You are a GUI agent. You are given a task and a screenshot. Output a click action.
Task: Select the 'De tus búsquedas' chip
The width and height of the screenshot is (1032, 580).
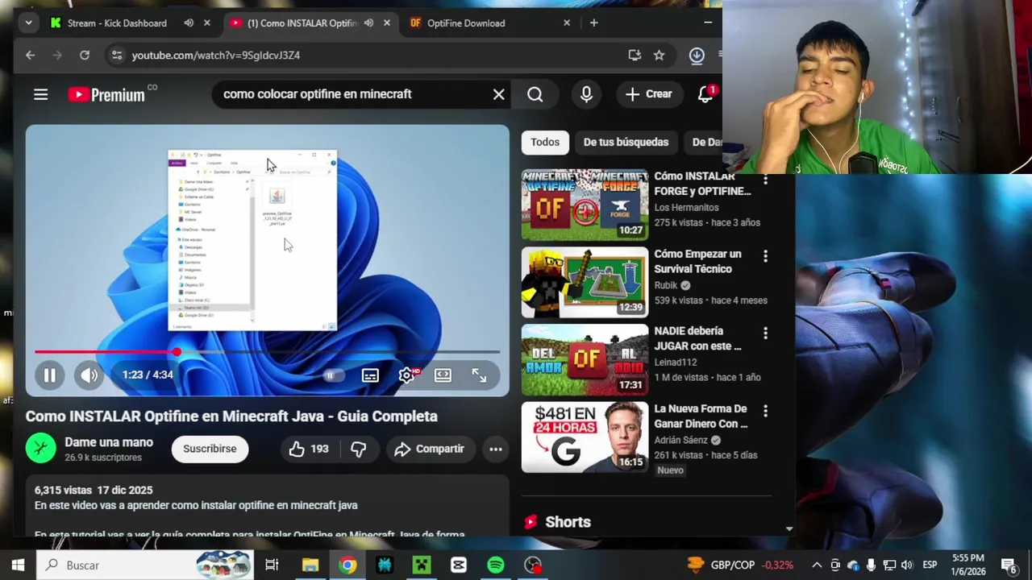point(626,142)
